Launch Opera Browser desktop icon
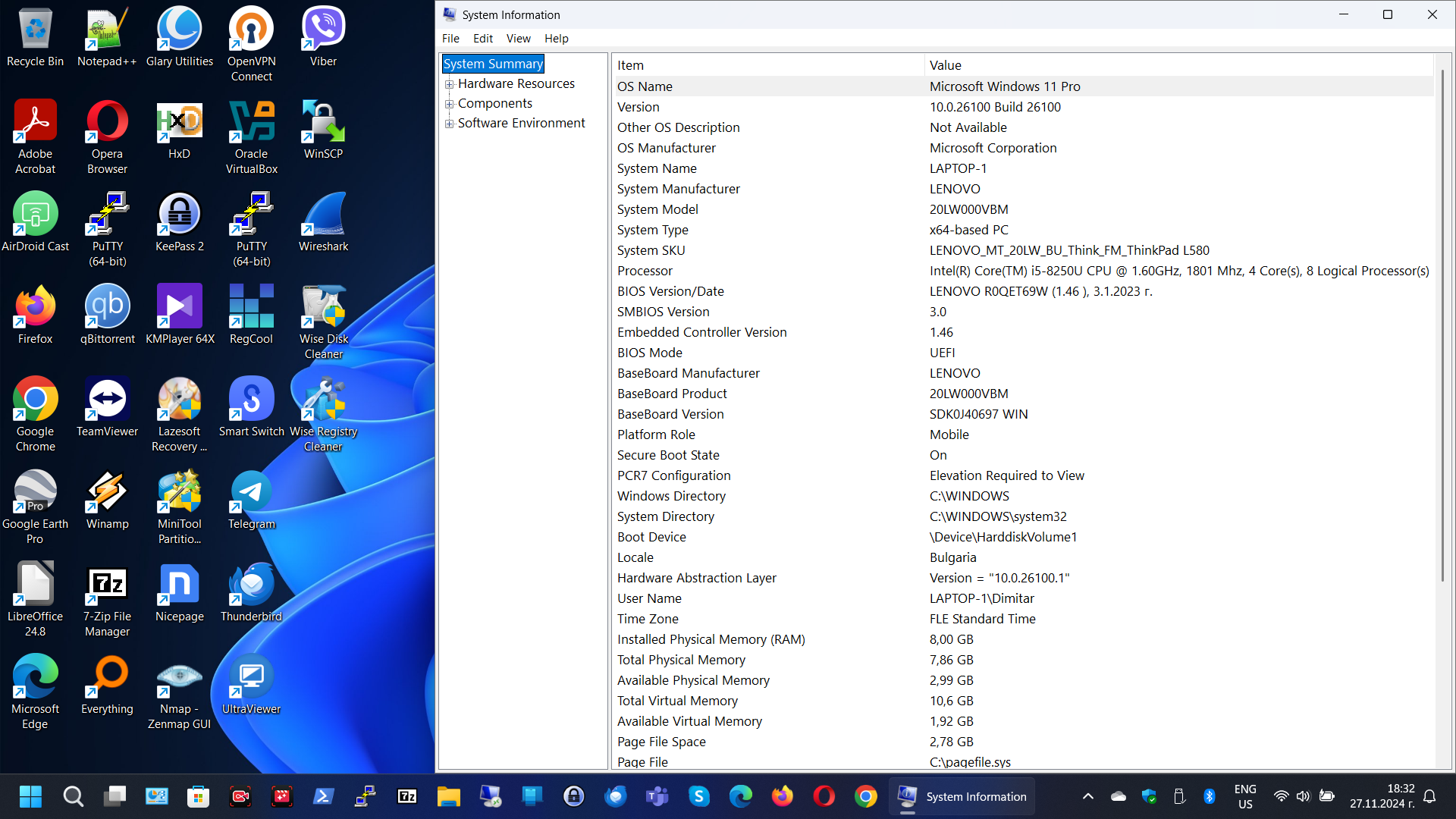The image size is (1456, 819). [x=107, y=138]
